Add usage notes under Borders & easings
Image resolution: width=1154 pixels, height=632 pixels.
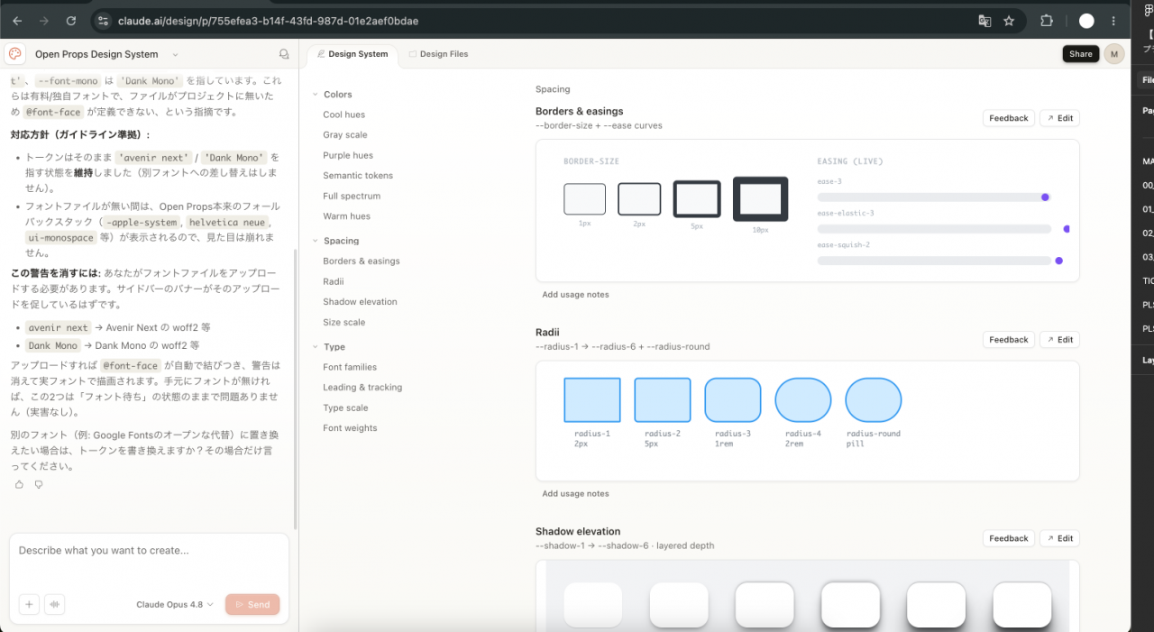coord(575,295)
